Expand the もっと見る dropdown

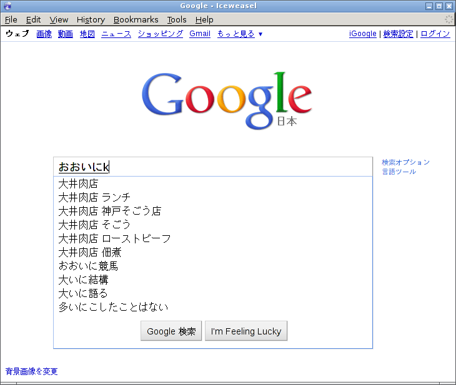click(240, 34)
